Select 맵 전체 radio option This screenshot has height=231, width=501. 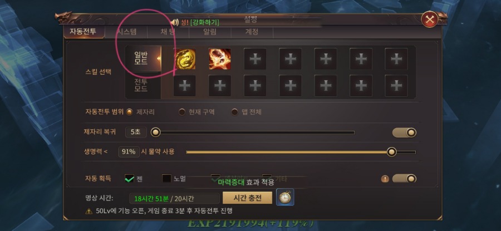point(234,112)
